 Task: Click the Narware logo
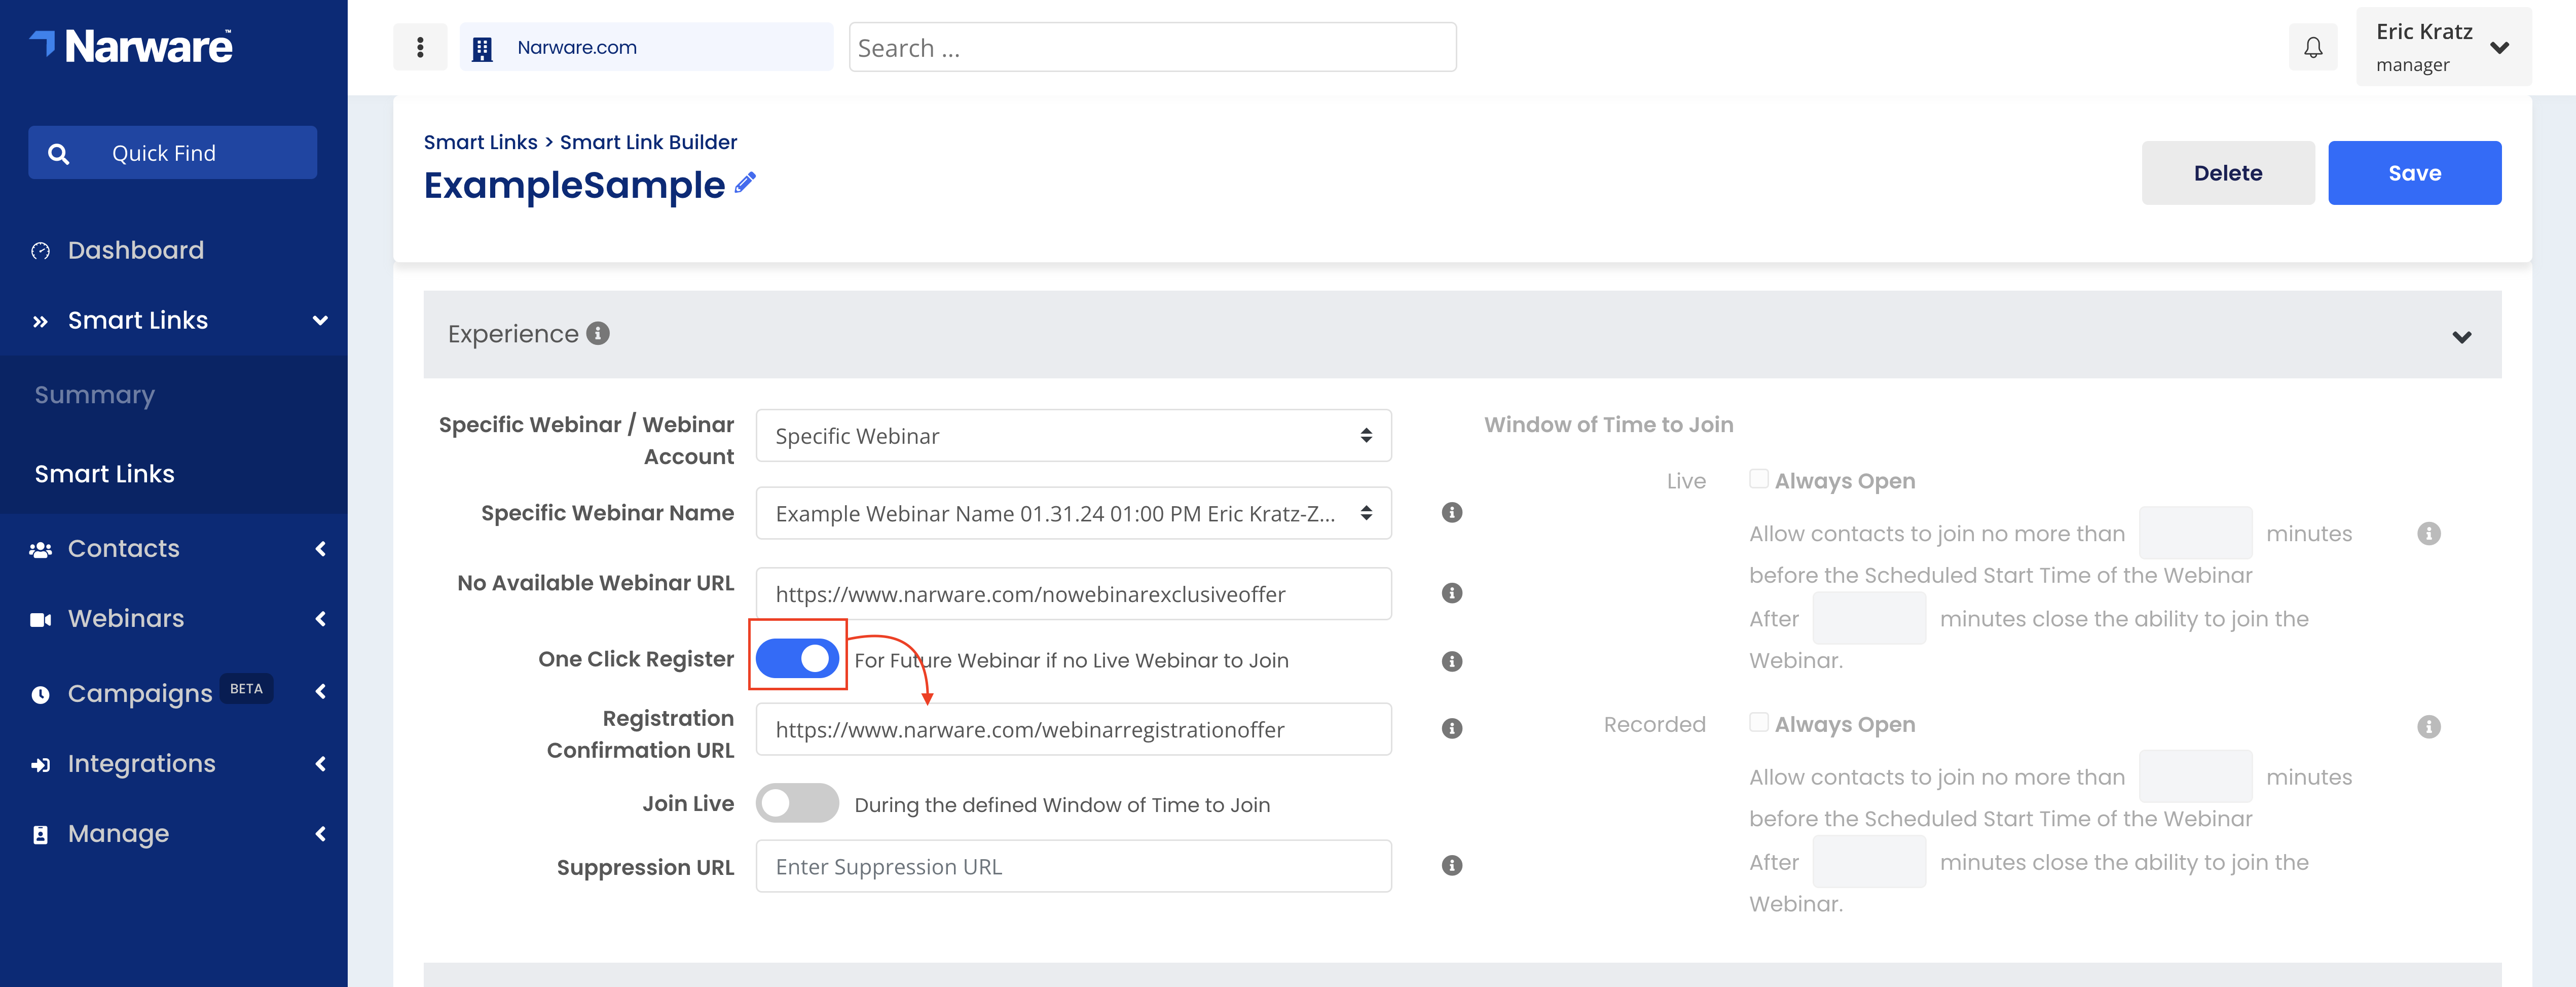[x=131, y=46]
